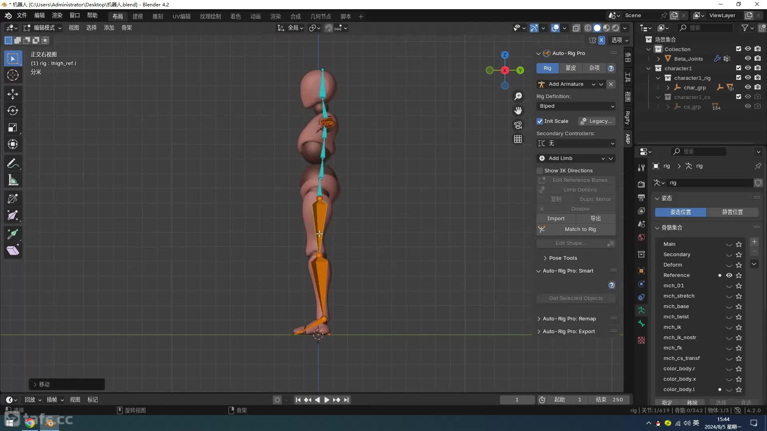Select the Transform tool
Screen dimensions: 767x431
(x=13, y=144)
